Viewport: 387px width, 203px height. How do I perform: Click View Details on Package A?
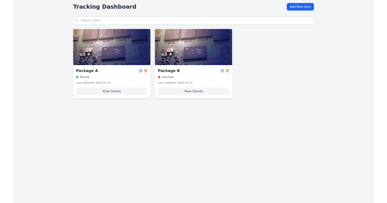tap(112, 91)
